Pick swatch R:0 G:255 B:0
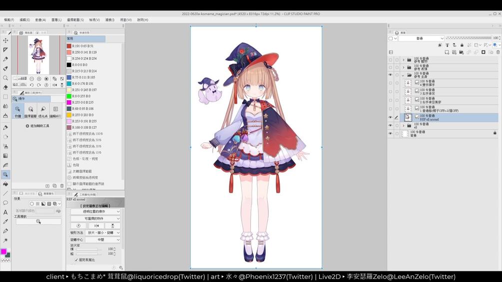The height and width of the screenshot is (282, 502). point(69,96)
